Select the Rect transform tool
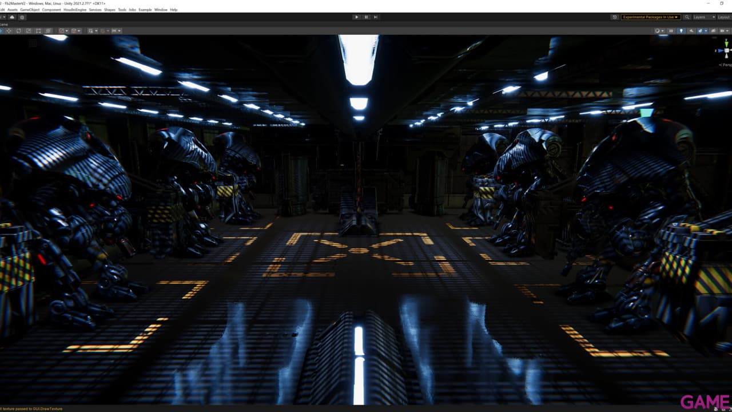The width and height of the screenshot is (732, 412). point(38,30)
